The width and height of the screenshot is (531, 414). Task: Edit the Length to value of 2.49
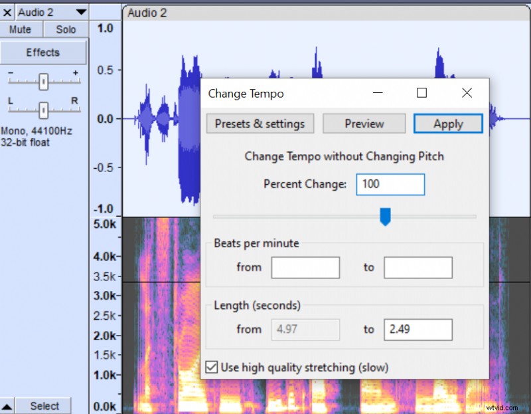pyautogui.click(x=418, y=329)
